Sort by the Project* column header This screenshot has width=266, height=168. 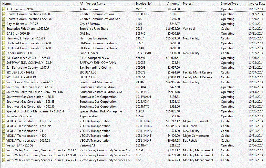point(188,4)
